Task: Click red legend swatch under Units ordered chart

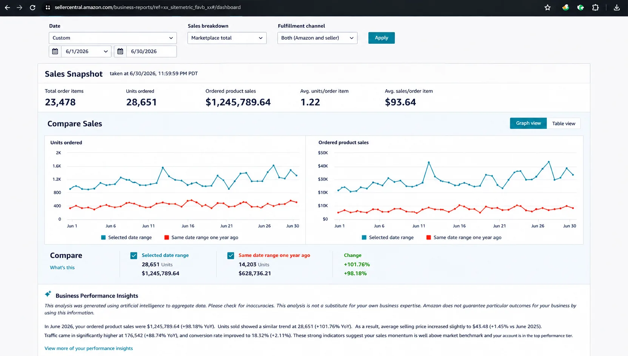Action: pyautogui.click(x=166, y=238)
